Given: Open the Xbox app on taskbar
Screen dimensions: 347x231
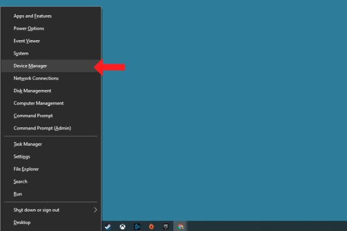Looking at the screenshot, I should pos(123,227).
